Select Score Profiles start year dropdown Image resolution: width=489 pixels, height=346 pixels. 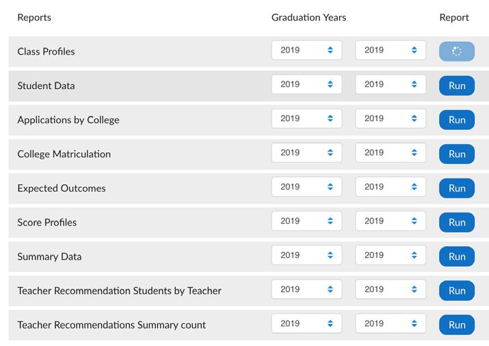(x=306, y=221)
